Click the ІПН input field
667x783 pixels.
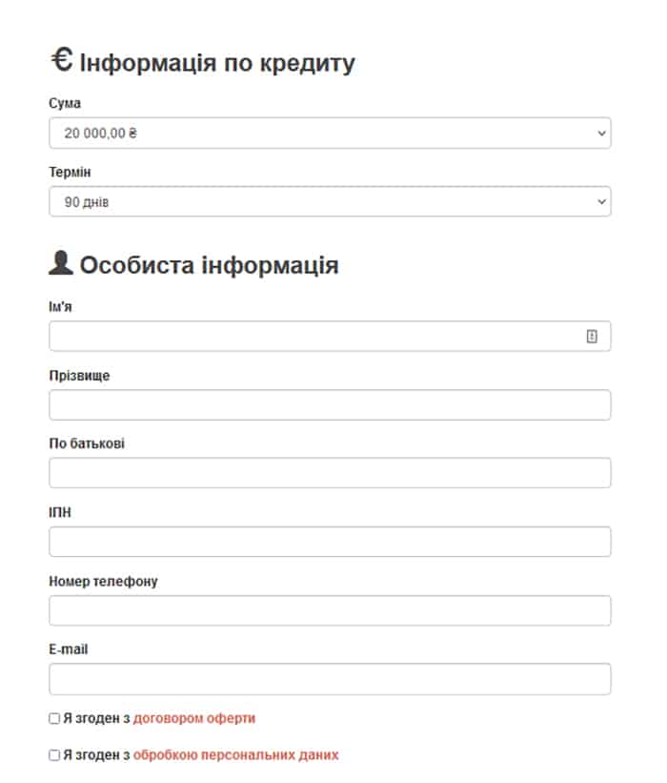(x=330, y=542)
